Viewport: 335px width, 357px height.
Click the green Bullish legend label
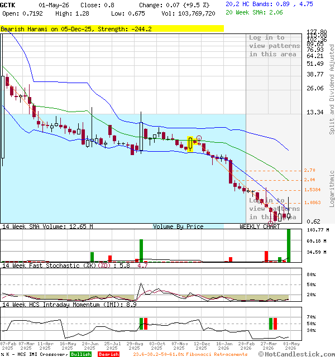pyautogui.click(x=80, y=354)
